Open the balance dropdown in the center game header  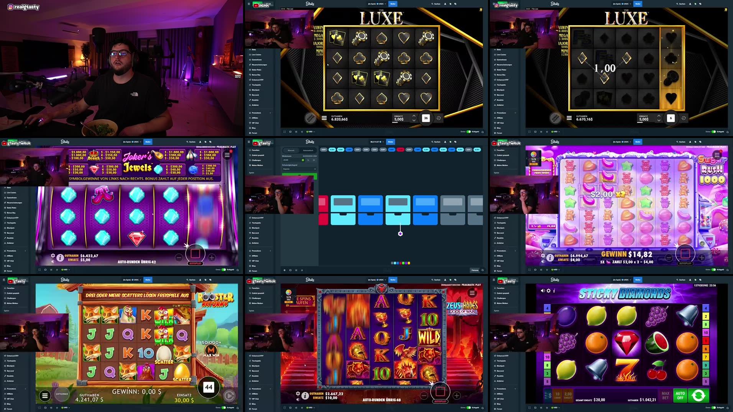(377, 142)
